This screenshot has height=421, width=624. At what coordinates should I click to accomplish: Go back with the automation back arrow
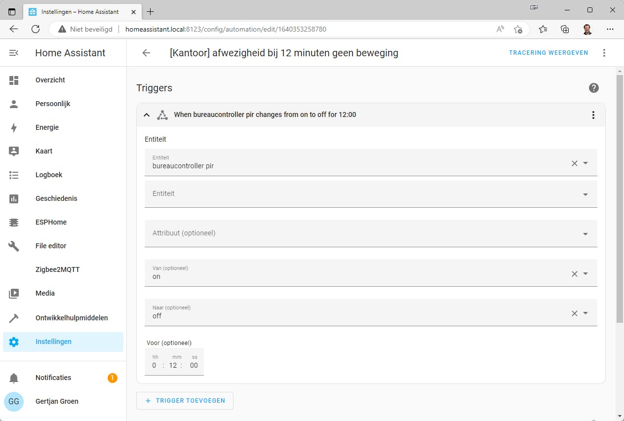coord(146,53)
